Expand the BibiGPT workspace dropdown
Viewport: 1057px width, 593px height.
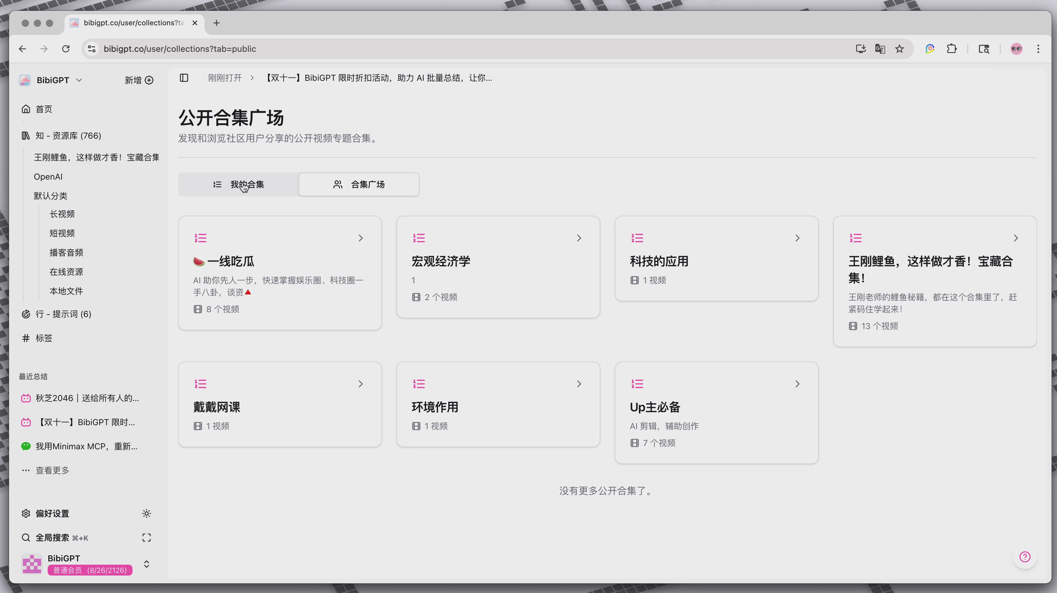(x=79, y=80)
